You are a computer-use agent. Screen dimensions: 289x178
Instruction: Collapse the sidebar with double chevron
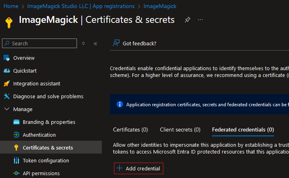pyautogui.click(x=95, y=44)
